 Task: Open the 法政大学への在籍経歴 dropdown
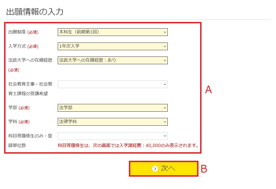[x=113, y=60]
